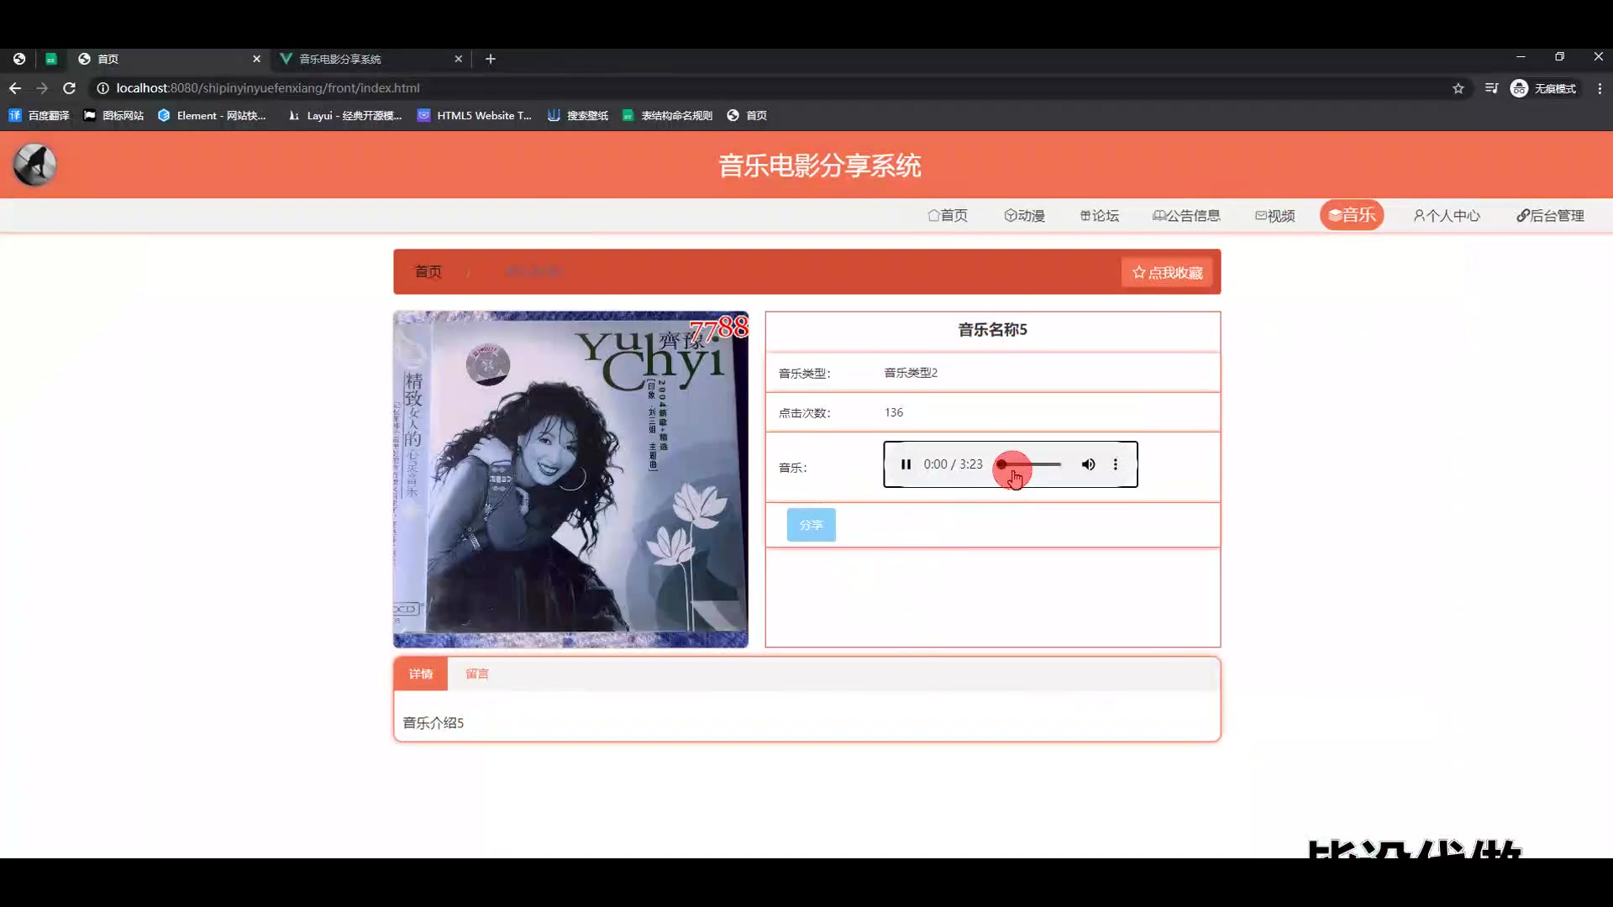This screenshot has height=907, width=1613.
Task: Click the green pinned tab
Action: point(51,59)
